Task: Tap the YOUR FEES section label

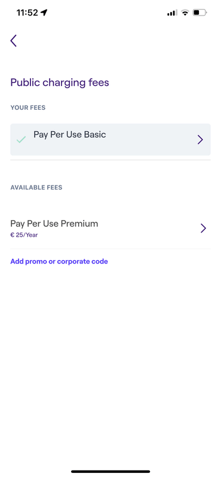Action: pyautogui.click(x=28, y=108)
